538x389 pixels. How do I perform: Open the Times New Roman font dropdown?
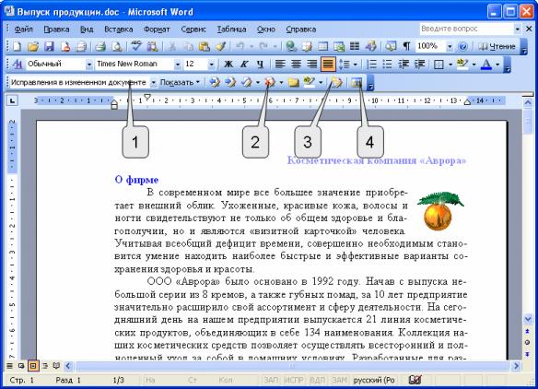pos(178,65)
